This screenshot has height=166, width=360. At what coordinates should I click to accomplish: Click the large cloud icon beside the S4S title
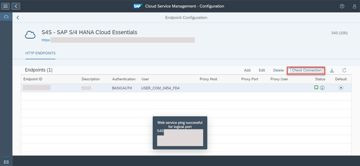[30, 35]
